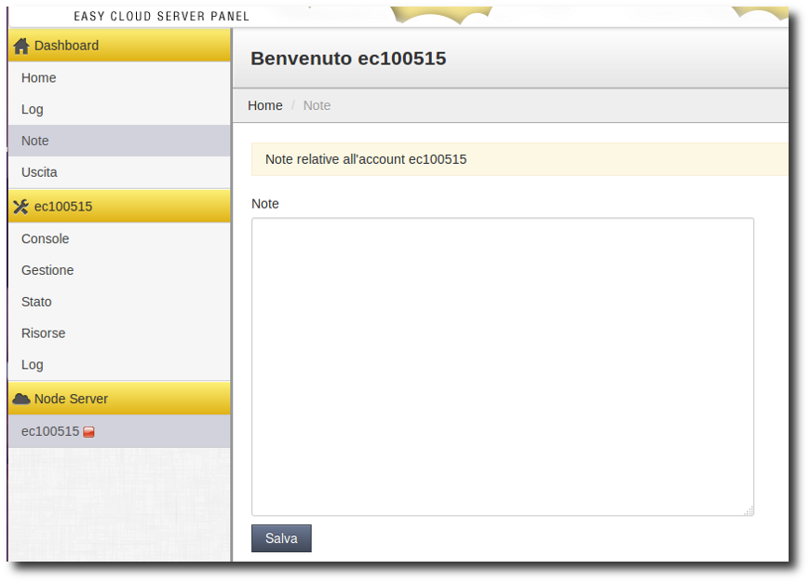Select the Note sidebar item

(x=119, y=141)
